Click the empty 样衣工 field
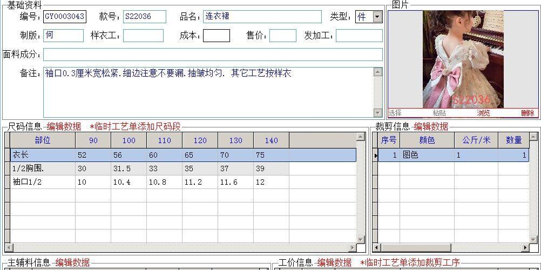 (x=143, y=36)
